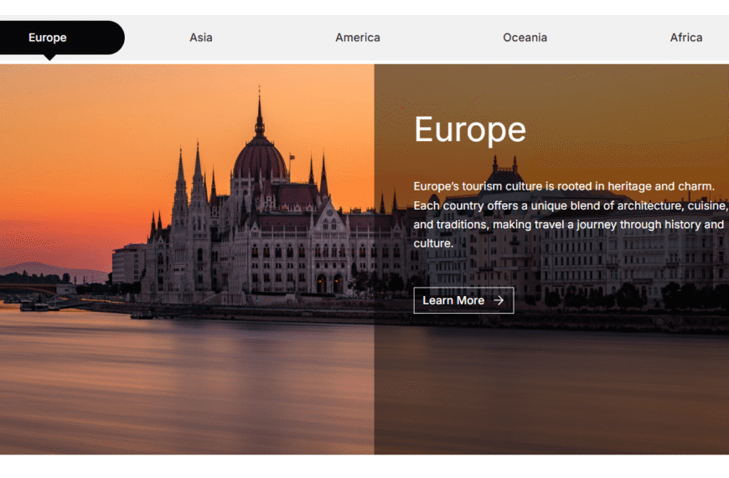Click the tall spire atop the dome

tap(259, 109)
